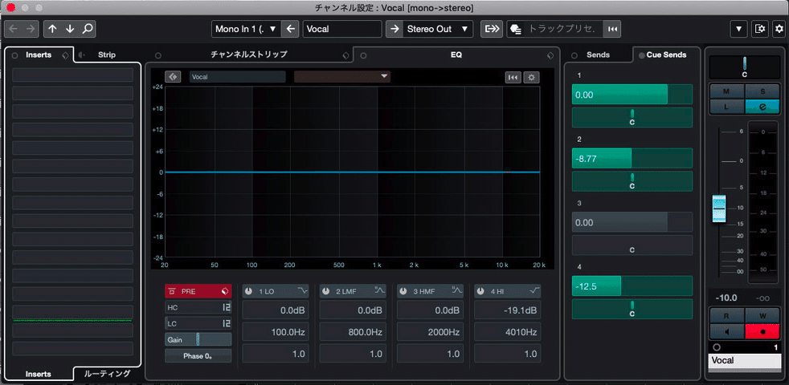Open Inserts preset diamond icon
This screenshot has width=789, height=385.
(65, 55)
